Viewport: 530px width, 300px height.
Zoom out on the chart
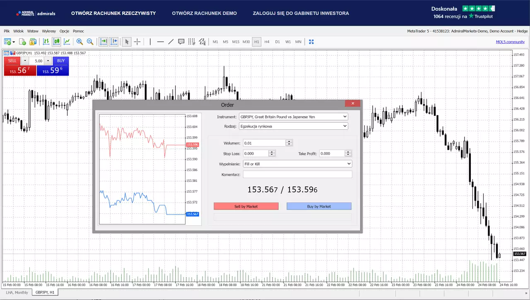point(90,42)
